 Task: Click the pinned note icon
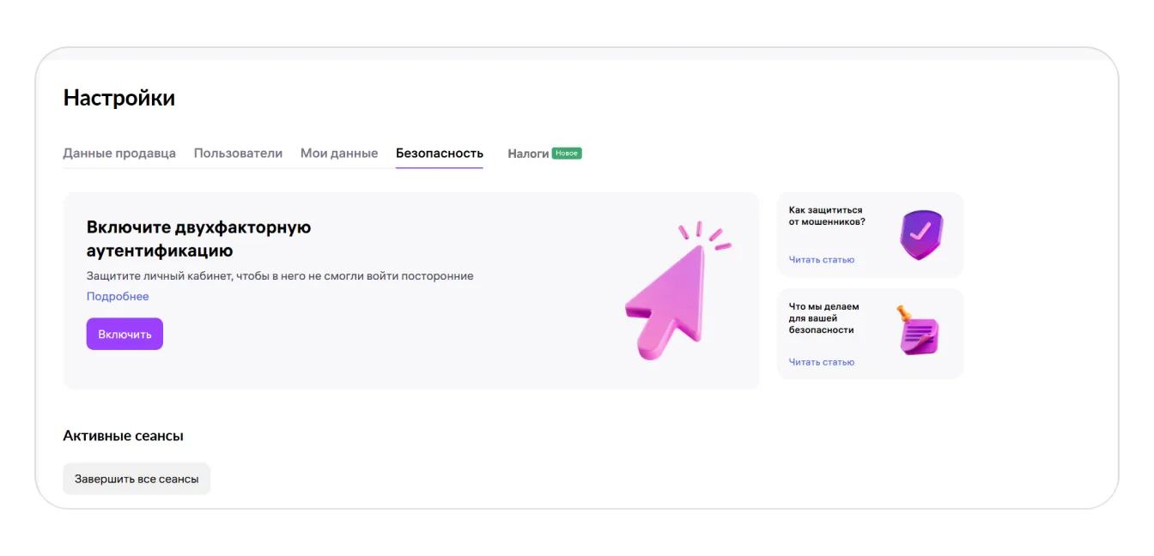[918, 332]
